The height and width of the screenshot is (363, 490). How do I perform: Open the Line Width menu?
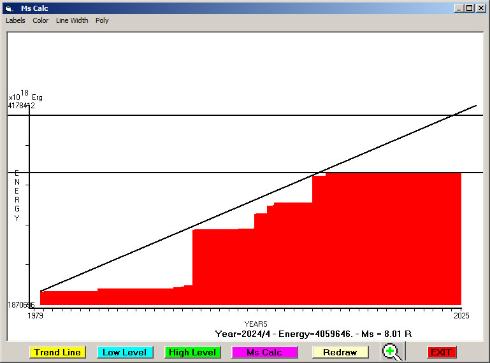click(x=72, y=20)
